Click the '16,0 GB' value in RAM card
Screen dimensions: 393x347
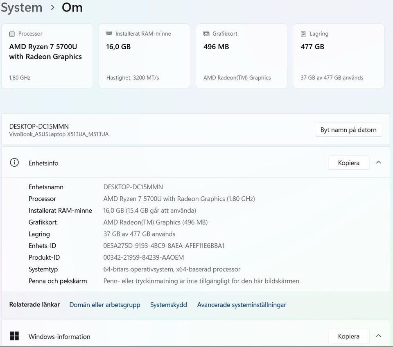[118, 47]
